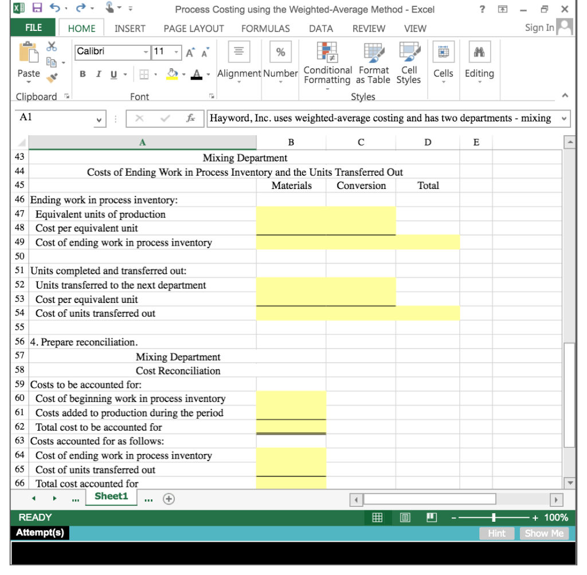Open font color dropdown arrow
This screenshot has width=587, height=575.
coord(208,74)
